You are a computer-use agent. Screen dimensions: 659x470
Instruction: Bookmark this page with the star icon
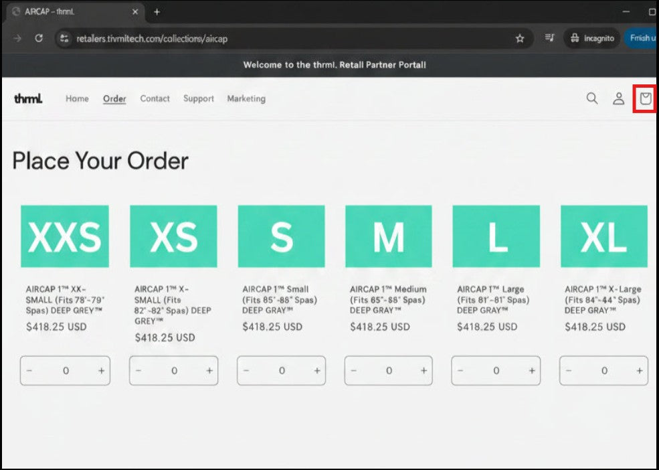(x=520, y=39)
